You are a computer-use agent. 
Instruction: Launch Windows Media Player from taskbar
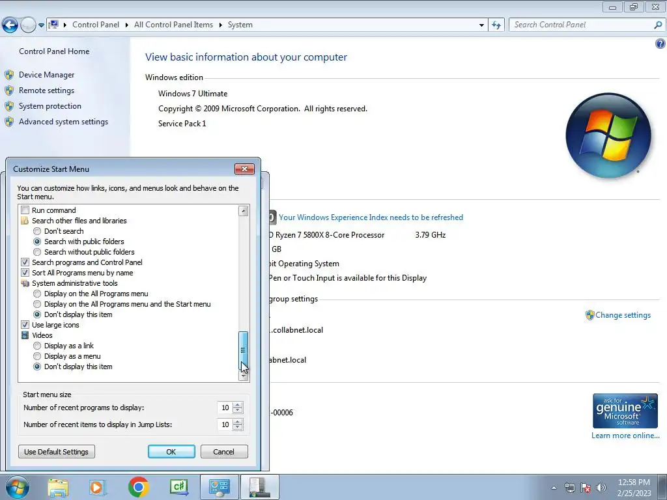(97, 487)
